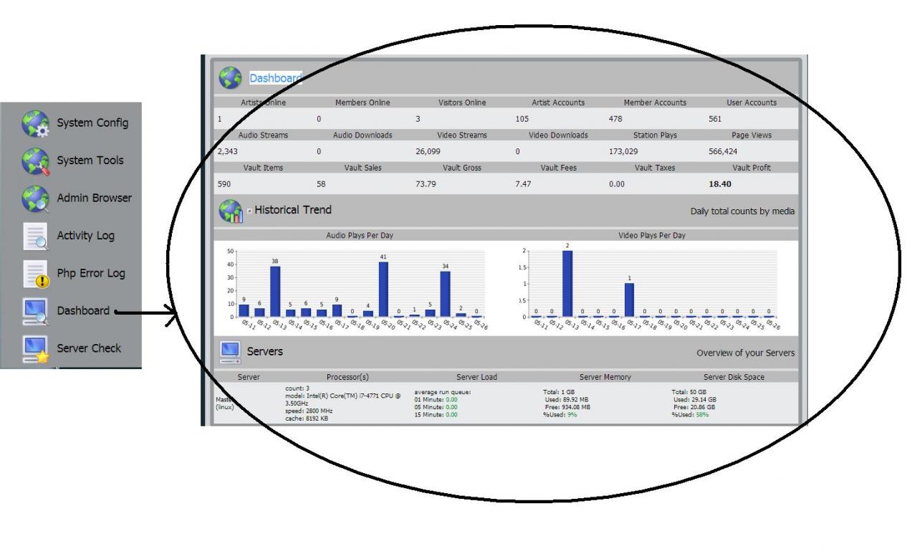Open the Admin Browser menu entry
Viewport: 917px width, 554px height.
pyautogui.click(x=94, y=198)
